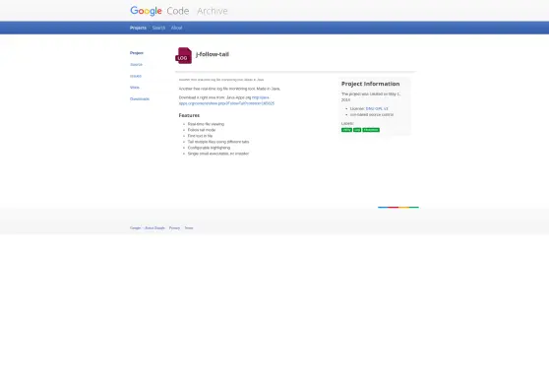Open Downloads in the left sidebar
This screenshot has width=549, height=376.
tap(140, 98)
